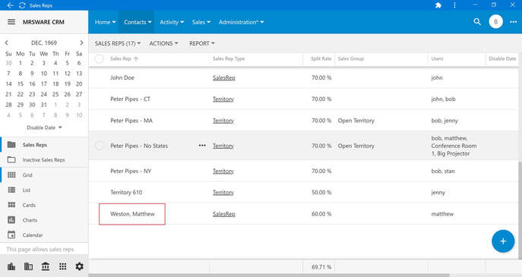Toggle the hamburger menu beside MRSWARE CRM

[11, 22]
